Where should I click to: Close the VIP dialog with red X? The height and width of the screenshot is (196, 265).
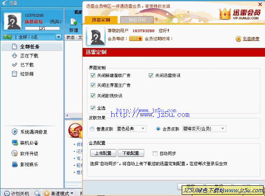(260, 5)
